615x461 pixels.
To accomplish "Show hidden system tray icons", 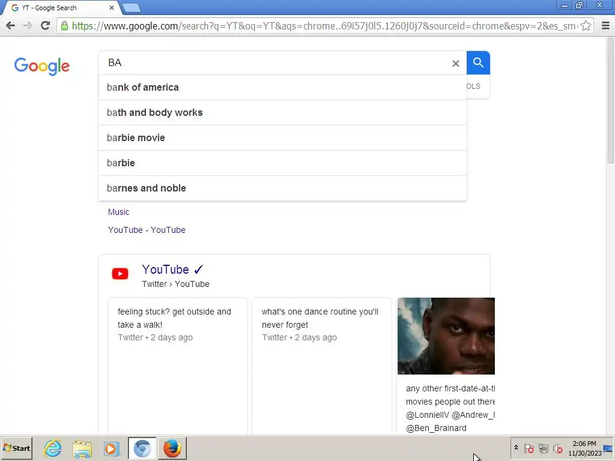I will point(516,448).
